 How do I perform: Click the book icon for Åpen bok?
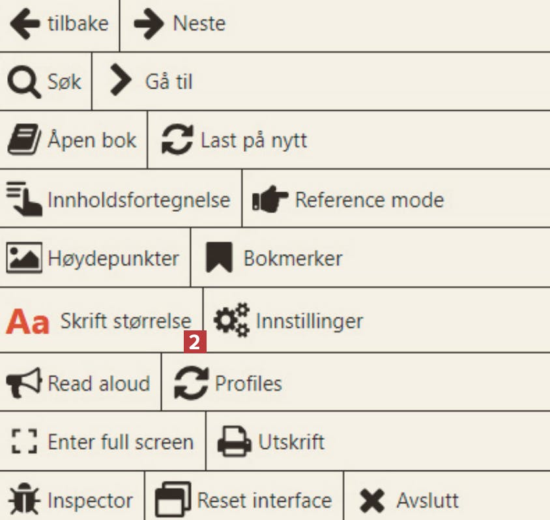click(24, 141)
